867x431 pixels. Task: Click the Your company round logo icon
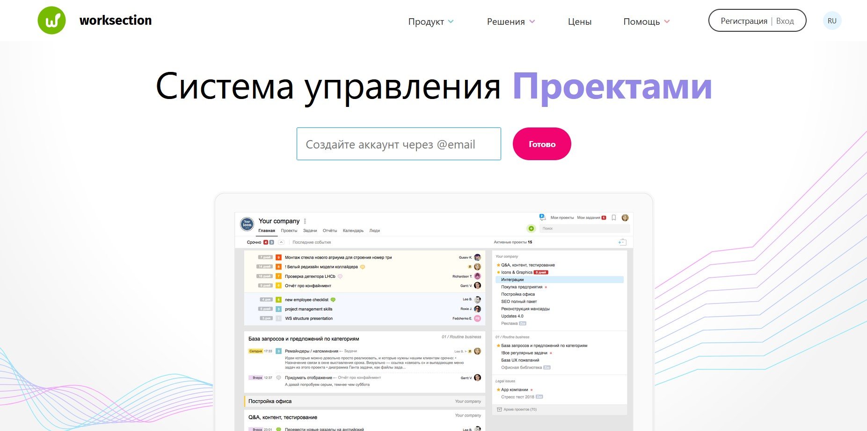click(247, 224)
